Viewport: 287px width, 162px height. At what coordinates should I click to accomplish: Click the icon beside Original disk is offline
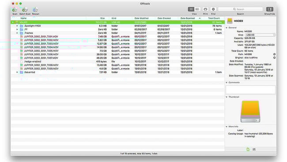[274, 58]
